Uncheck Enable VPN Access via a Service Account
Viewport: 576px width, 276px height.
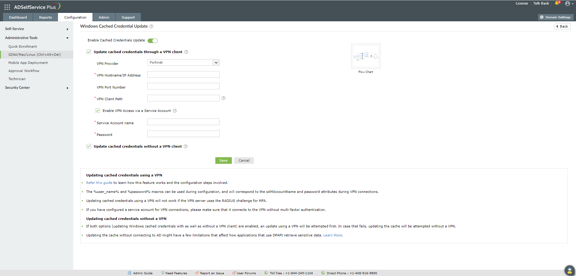tap(98, 110)
